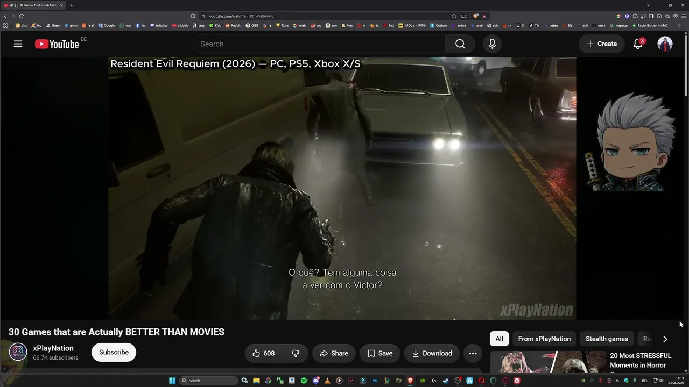Image resolution: width=689 pixels, height=387 pixels.
Task: Open Radio Garden - AMC bookmark
Action: point(650,25)
